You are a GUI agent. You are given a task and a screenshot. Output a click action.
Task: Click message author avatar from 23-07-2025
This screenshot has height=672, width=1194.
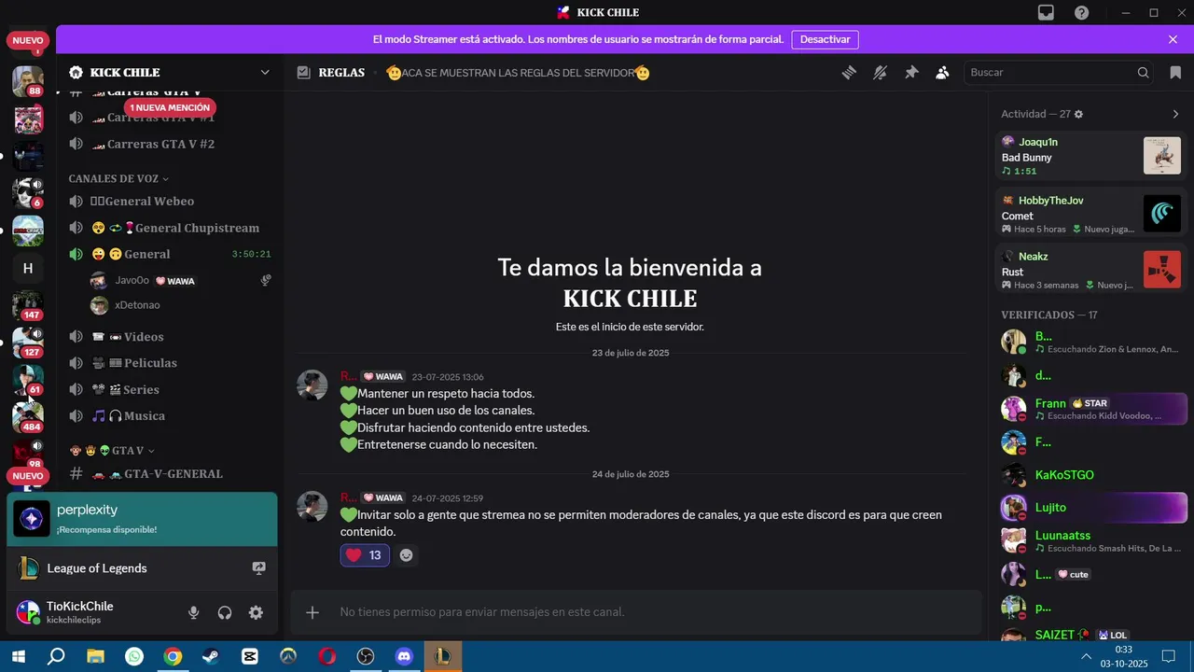[312, 385]
